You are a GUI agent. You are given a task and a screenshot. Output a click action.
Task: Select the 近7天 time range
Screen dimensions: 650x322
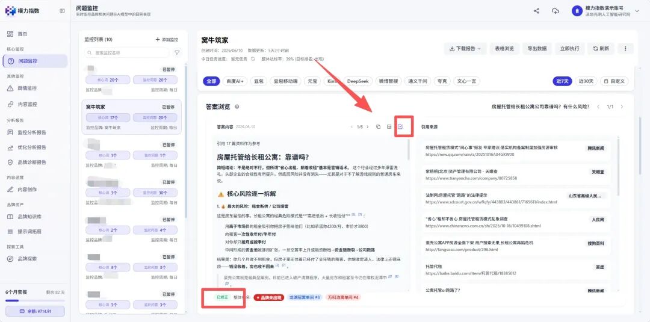coord(562,81)
